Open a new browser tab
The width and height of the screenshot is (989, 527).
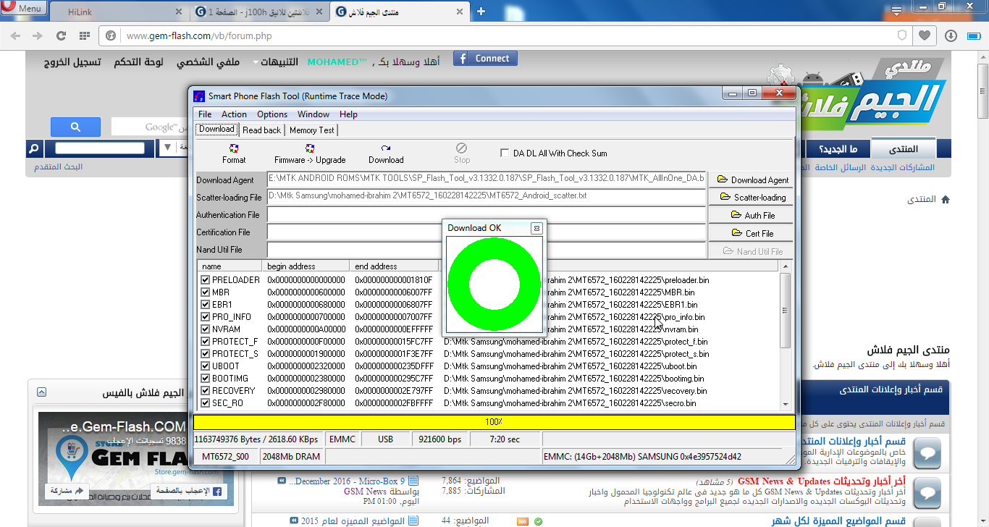(x=481, y=12)
